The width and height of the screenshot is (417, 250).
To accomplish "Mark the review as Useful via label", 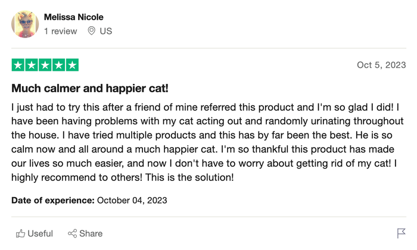I will [41, 233].
